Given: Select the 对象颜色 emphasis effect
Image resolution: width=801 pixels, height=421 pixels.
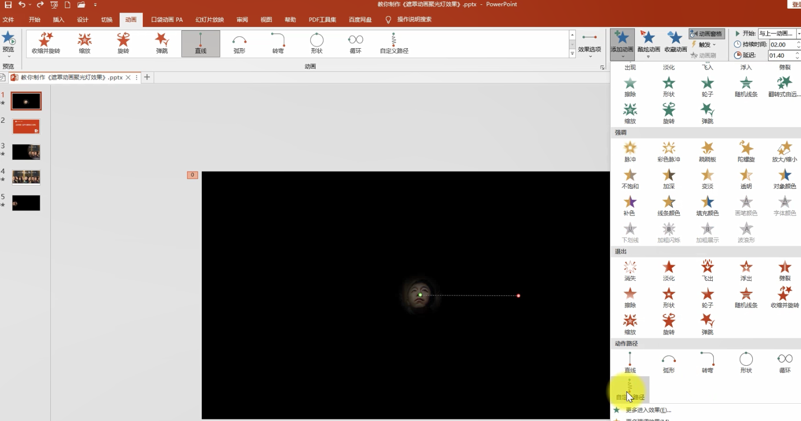Looking at the screenshot, I should 785,179.
